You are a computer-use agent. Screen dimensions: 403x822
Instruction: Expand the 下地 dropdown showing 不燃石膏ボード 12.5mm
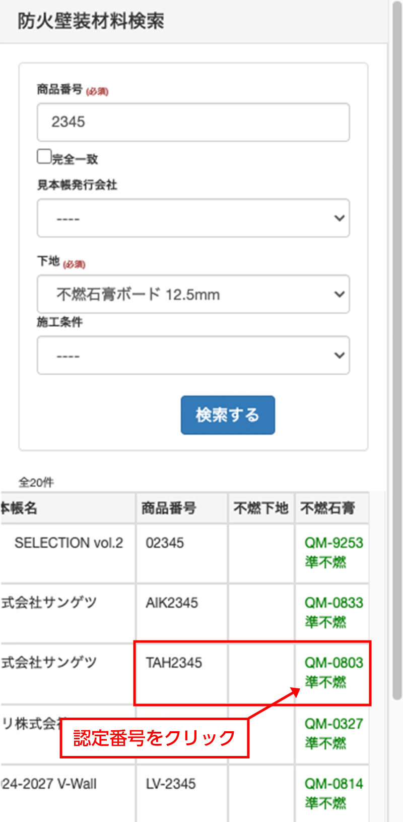coord(193,294)
